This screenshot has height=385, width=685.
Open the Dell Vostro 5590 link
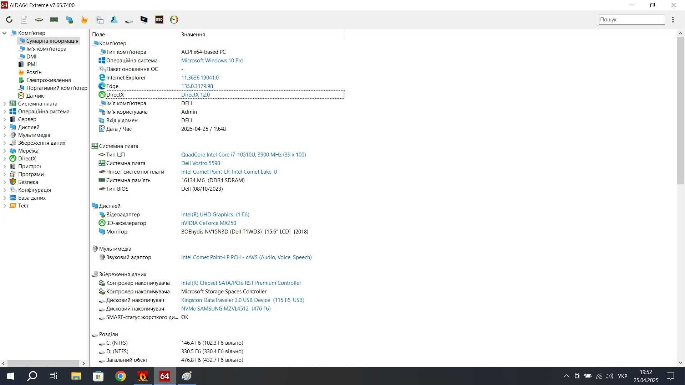[201, 163]
